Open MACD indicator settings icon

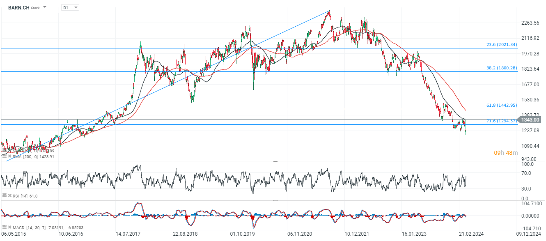(4, 227)
